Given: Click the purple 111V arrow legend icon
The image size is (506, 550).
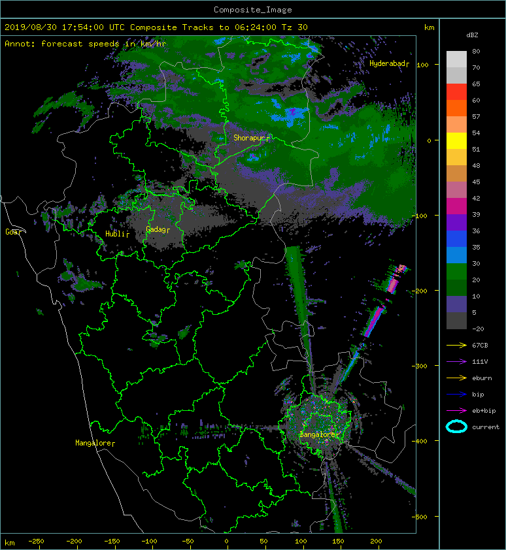Looking at the screenshot, I should (x=456, y=362).
